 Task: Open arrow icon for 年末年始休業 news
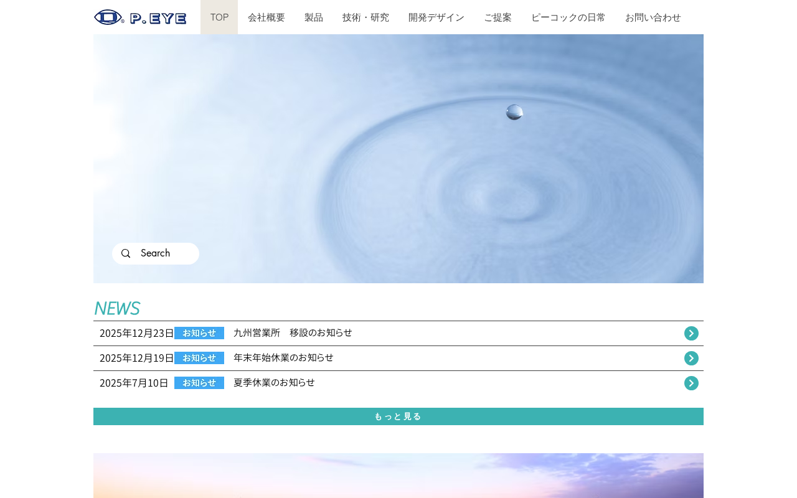coord(691,358)
